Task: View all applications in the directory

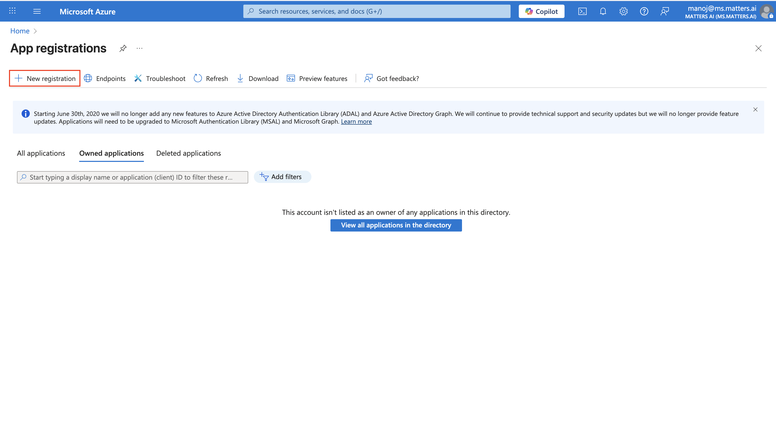Action: 396,225
